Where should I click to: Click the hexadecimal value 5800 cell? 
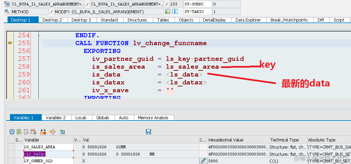(239, 161)
